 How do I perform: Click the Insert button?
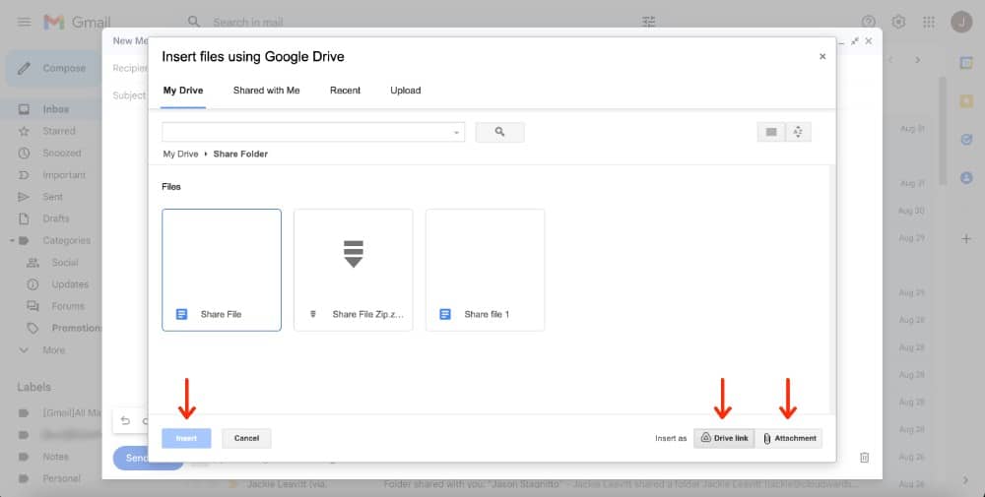[186, 438]
